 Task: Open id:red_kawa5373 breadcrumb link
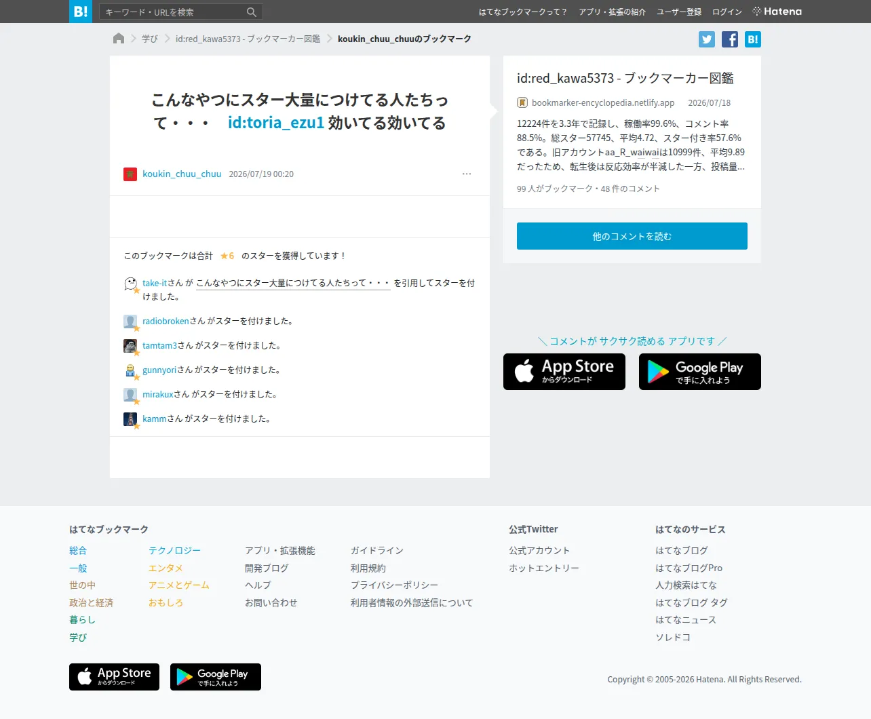pyautogui.click(x=248, y=39)
